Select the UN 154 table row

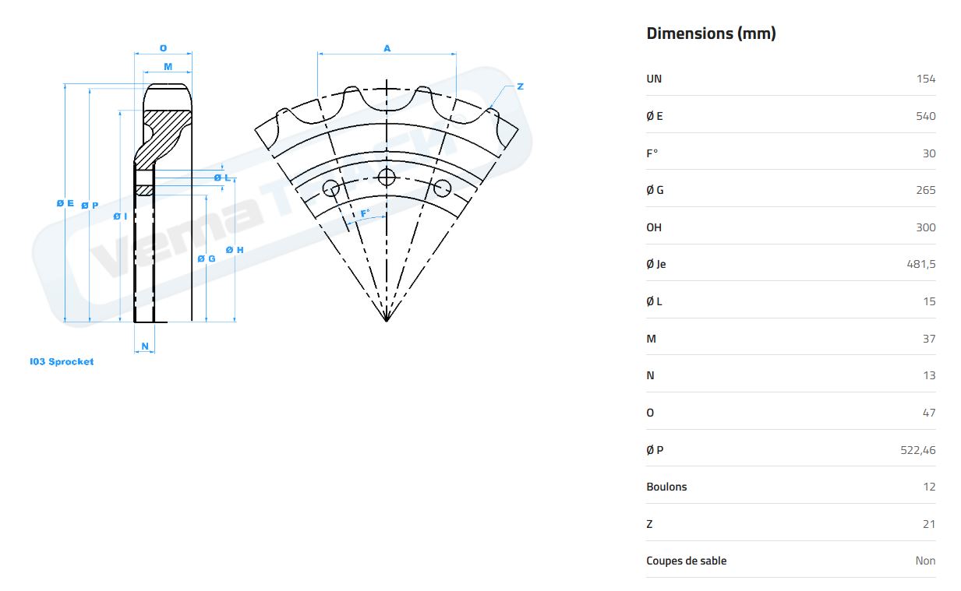(790, 79)
